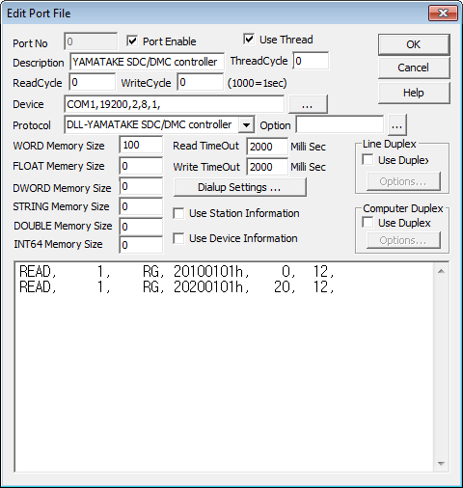Click the READ line with 20200101h
Image resolution: width=463 pixels, height=488 pixels.
pos(177,286)
